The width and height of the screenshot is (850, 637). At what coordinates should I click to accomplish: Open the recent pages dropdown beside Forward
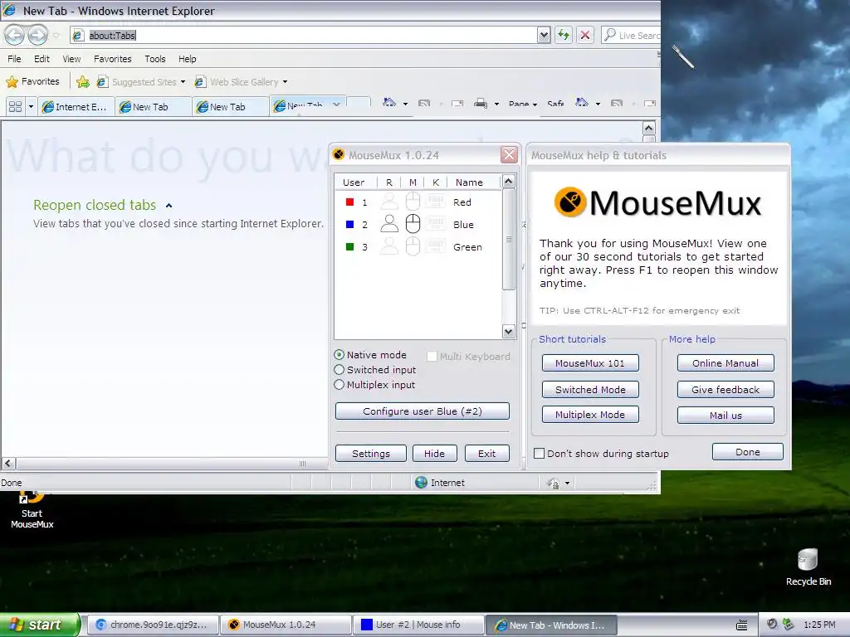coord(56,36)
